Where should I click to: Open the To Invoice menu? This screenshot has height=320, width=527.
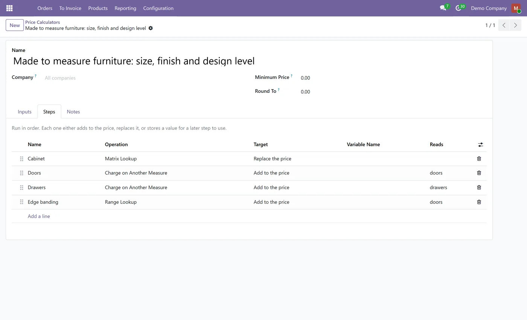click(70, 8)
